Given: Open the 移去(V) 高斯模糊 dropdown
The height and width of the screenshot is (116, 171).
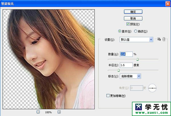Looking at the screenshot, I should pyautogui.click(x=130, y=76).
